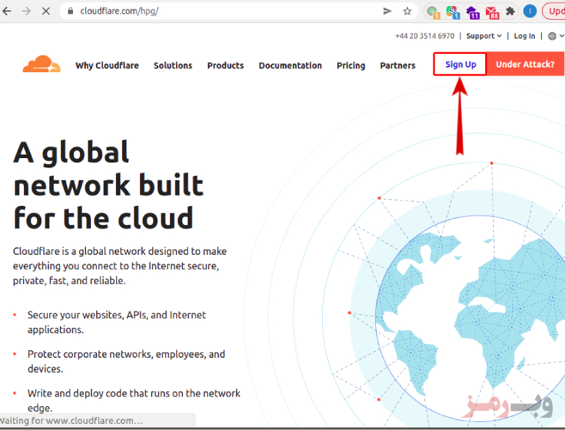This screenshot has height=430, width=565.
Task: Click the Cloudflare cloud logo
Action: [42, 64]
